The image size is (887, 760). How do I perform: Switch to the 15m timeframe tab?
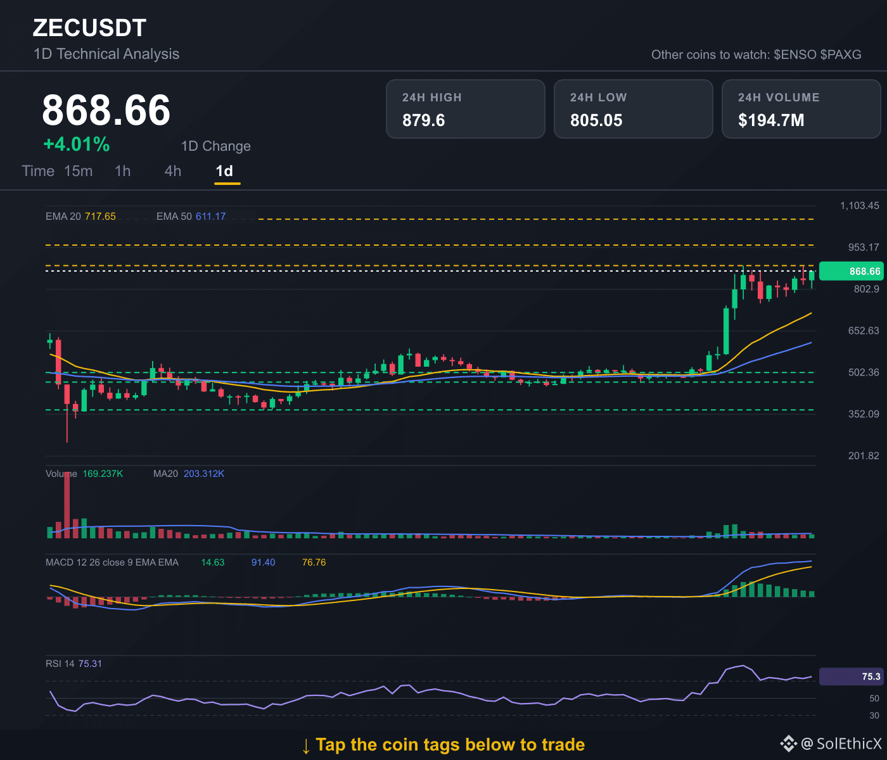79,171
